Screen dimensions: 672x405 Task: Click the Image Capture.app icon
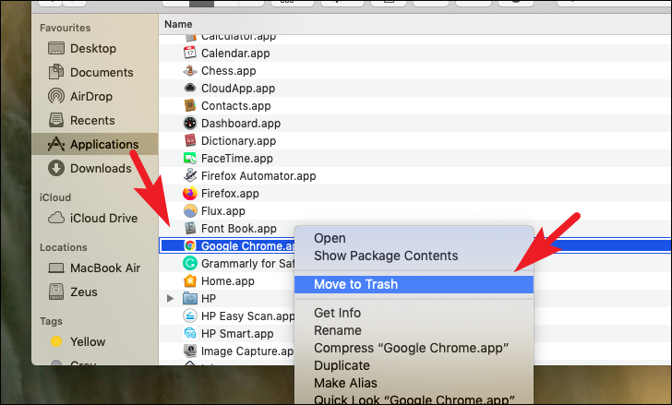coord(190,351)
